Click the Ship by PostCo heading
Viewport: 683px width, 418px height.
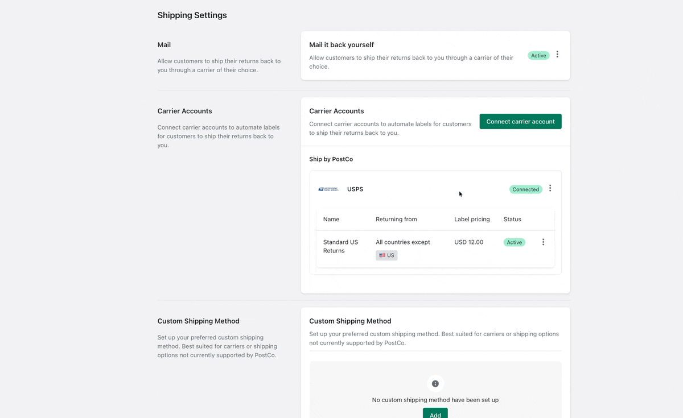click(x=331, y=159)
